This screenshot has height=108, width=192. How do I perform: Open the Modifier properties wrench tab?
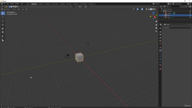coord(160,50)
